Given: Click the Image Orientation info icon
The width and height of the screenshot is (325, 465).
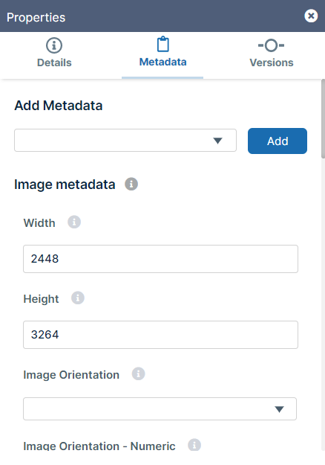Looking at the screenshot, I should click(x=139, y=373).
